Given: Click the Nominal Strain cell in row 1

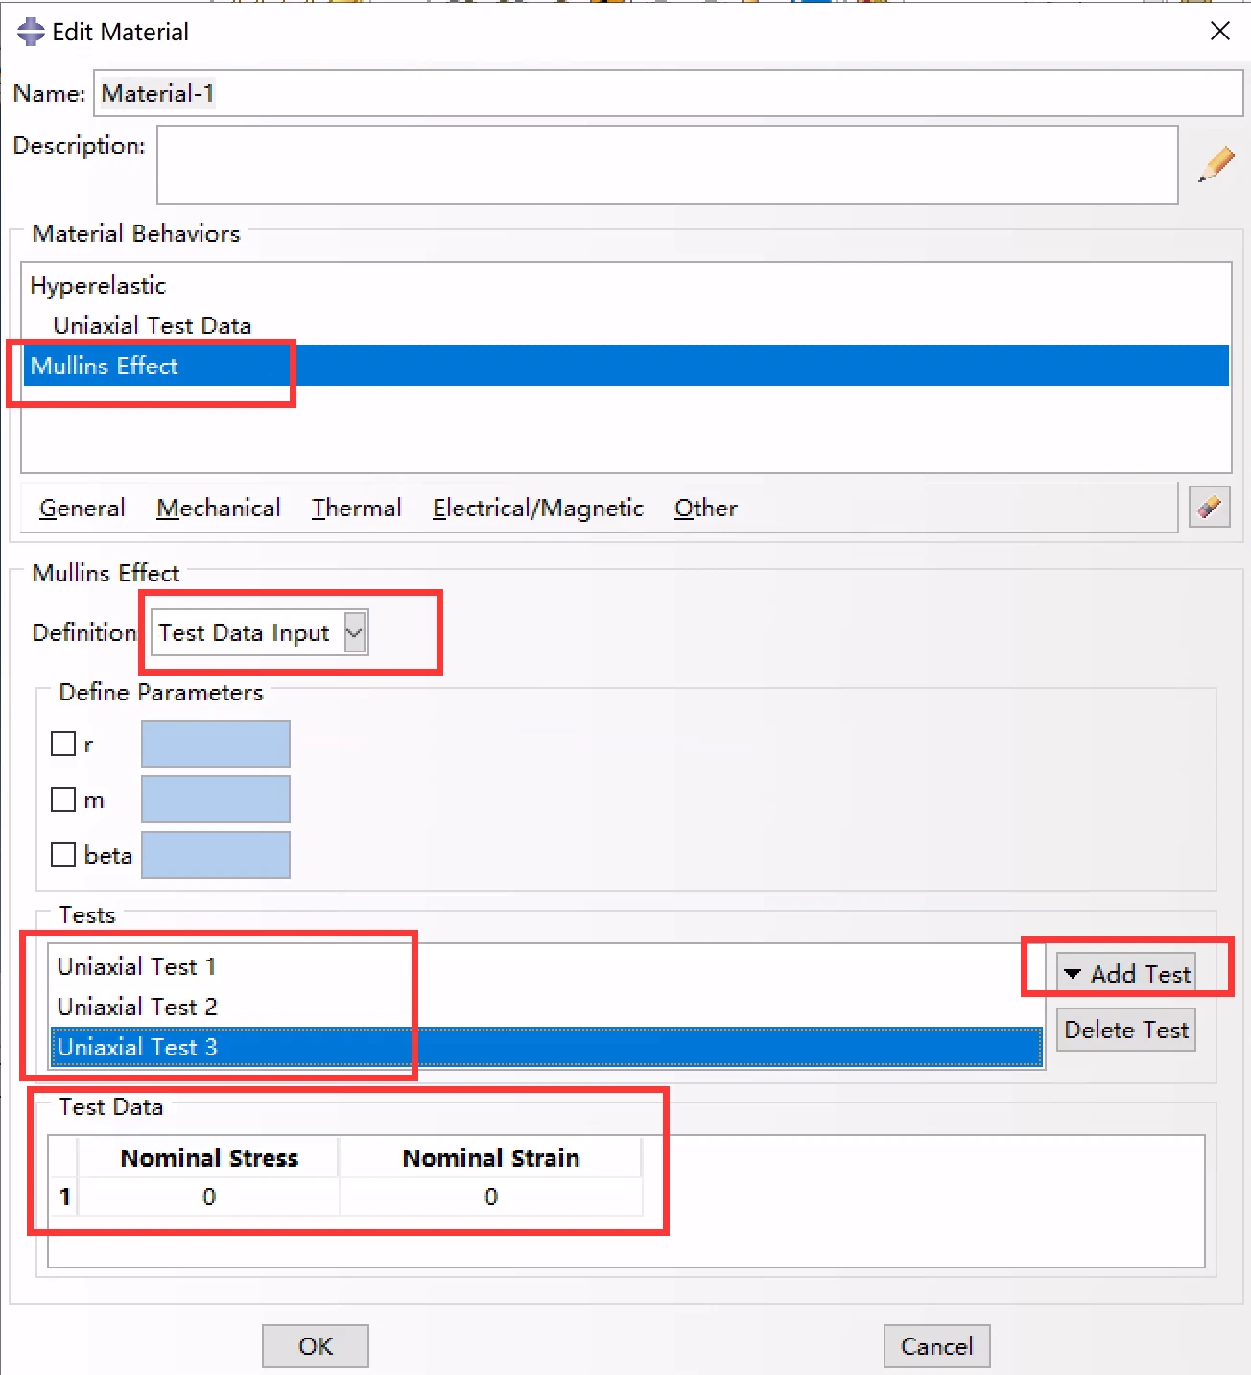Looking at the screenshot, I should 490,1197.
